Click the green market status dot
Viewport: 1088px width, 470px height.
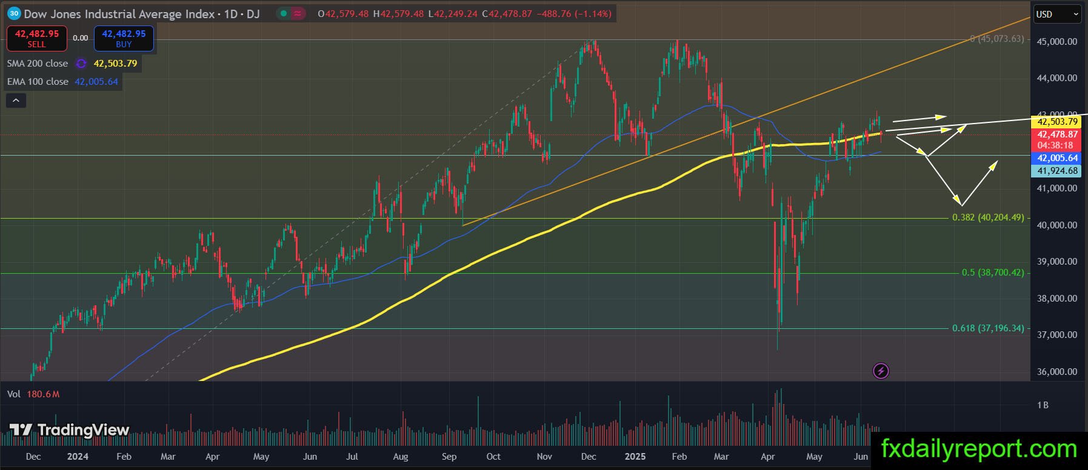point(284,13)
